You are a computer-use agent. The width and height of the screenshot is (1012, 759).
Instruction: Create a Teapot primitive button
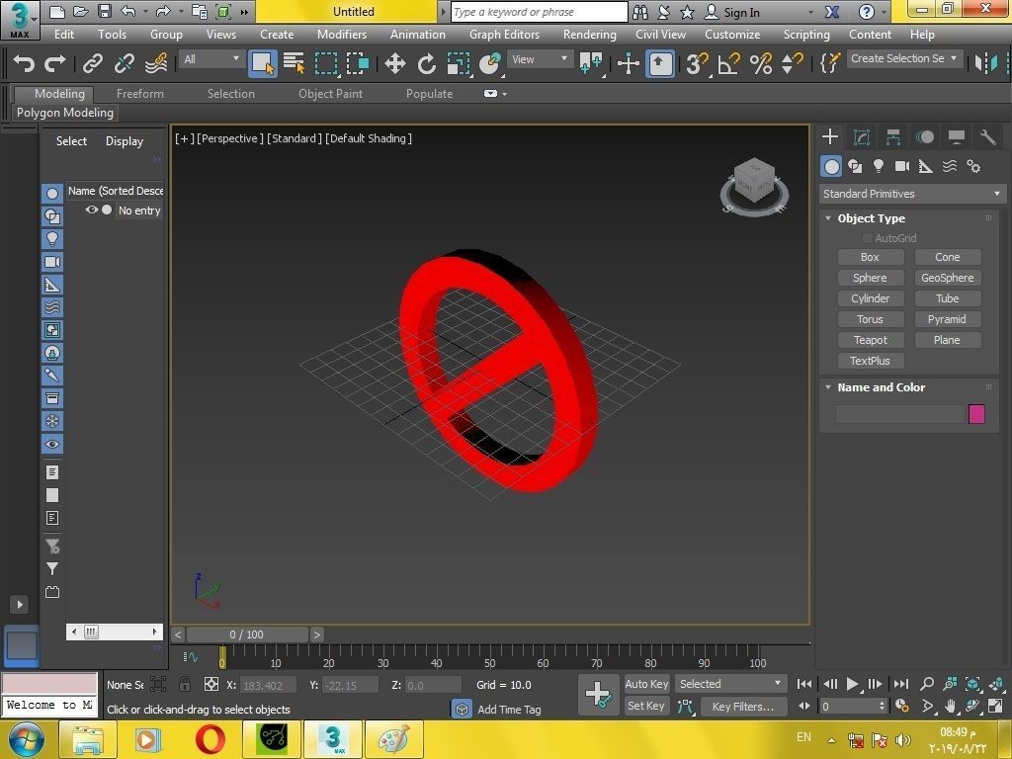870,340
